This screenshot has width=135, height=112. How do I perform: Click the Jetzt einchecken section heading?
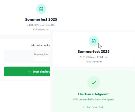[40, 45]
